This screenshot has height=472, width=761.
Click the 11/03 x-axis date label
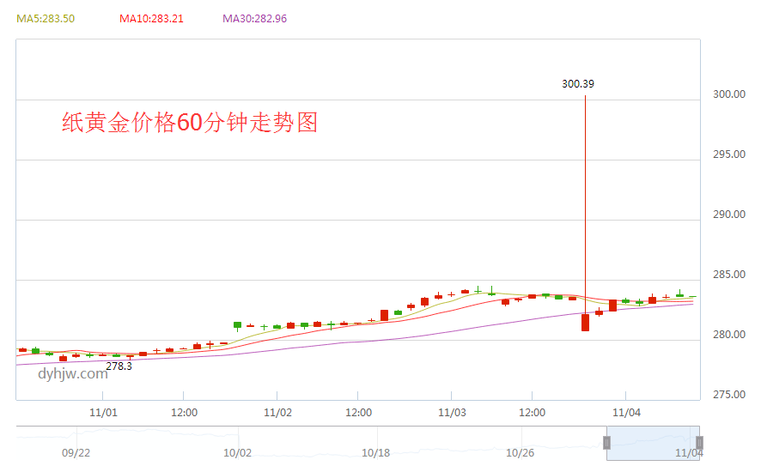(452, 413)
